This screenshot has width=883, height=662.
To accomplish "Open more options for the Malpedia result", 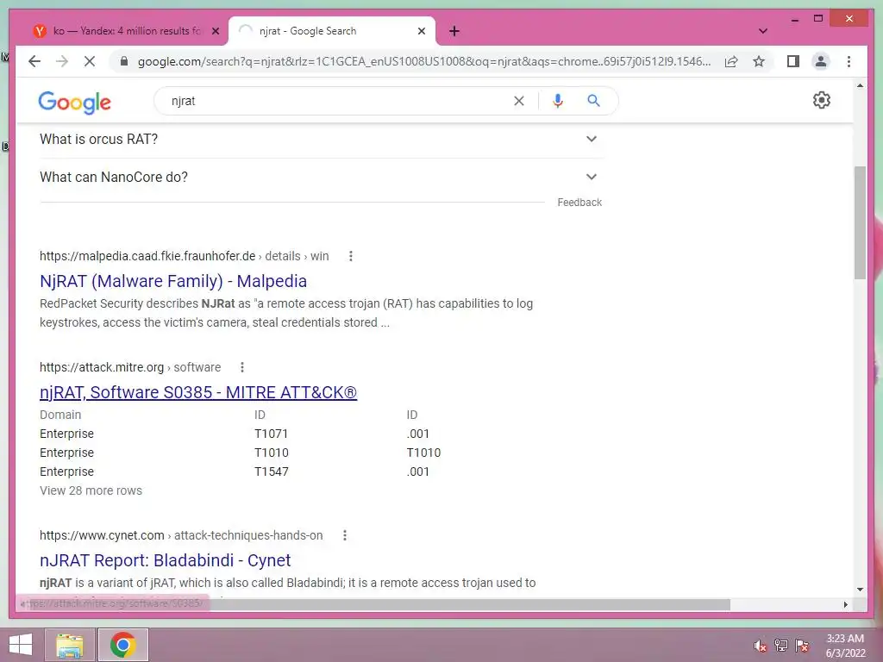I will [351, 256].
